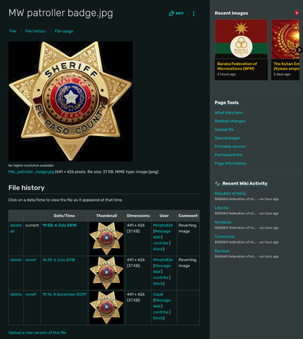The width and height of the screenshot is (303, 339).
Task: Open the 19:50, 6 July 2018 version
Action: pyautogui.click(x=60, y=225)
